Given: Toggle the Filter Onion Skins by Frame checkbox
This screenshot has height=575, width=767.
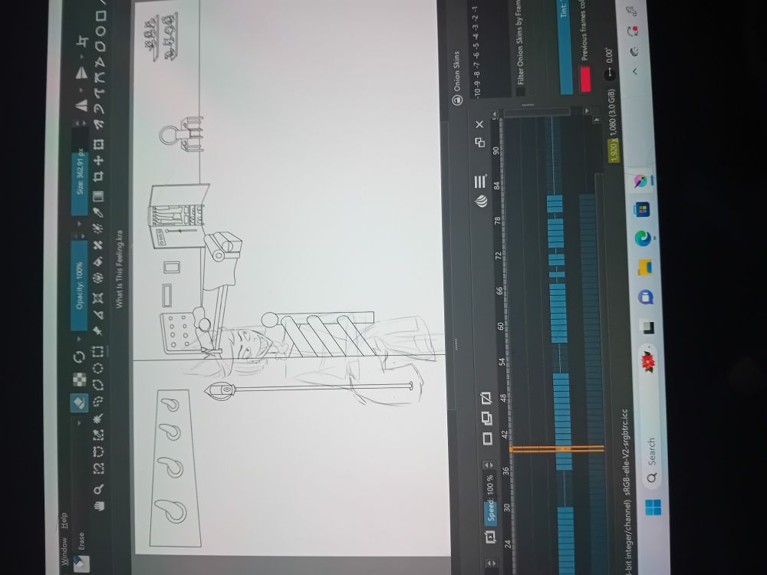Looking at the screenshot, I should coord(521,91).
